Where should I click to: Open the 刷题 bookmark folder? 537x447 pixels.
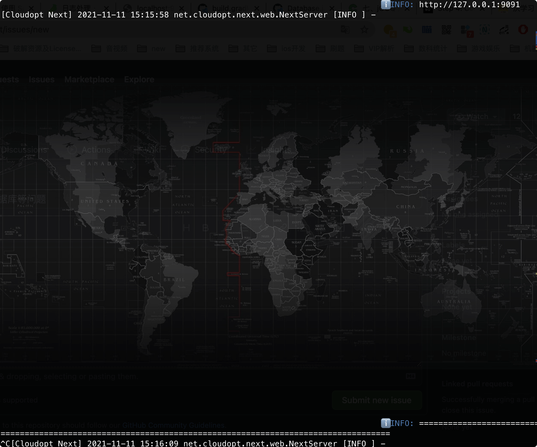coord(330,48)
